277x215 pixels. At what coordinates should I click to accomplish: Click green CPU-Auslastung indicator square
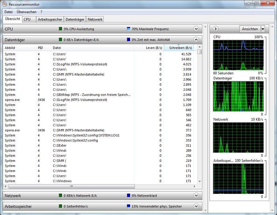coord(60,29)
